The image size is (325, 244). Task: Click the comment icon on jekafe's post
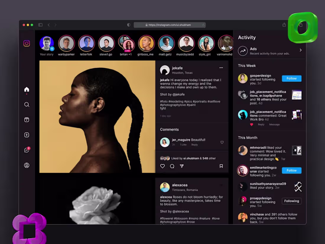point(172,166)
